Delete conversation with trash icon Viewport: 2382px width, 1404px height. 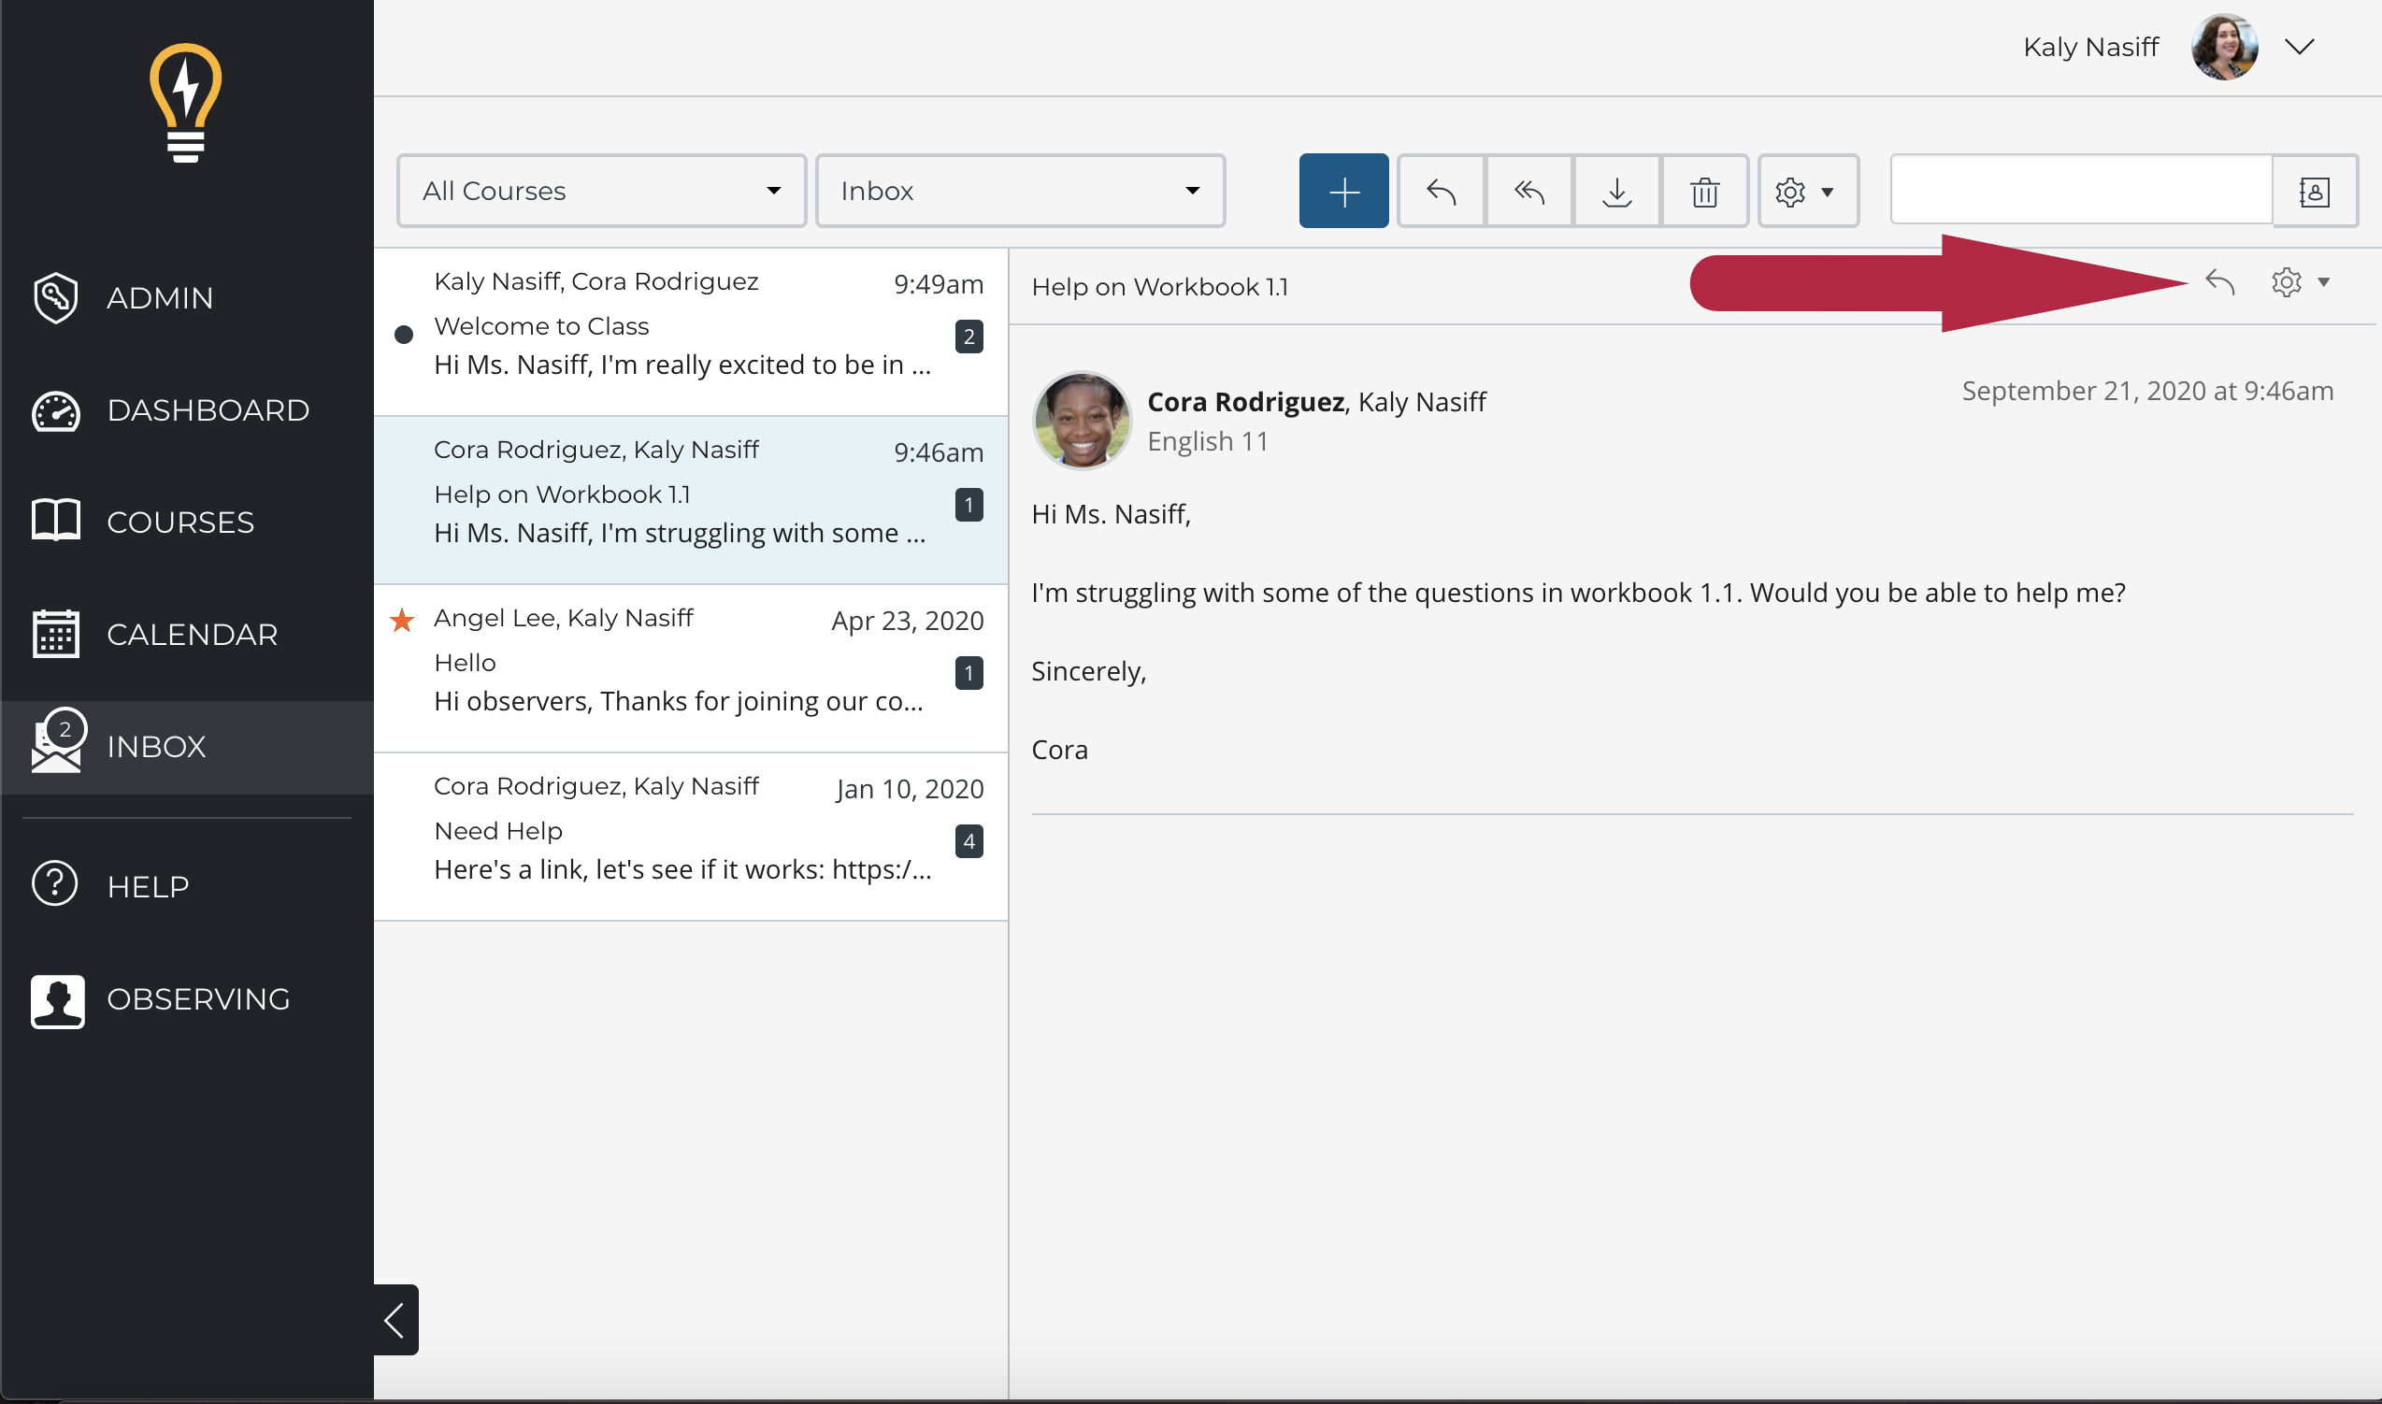click(1703, 191)
